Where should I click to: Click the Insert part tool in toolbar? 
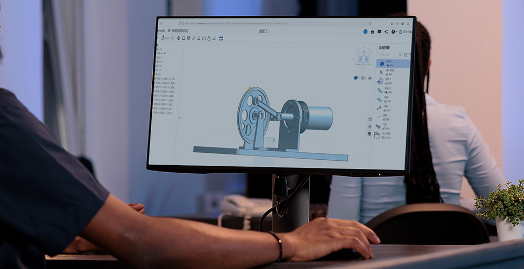pyautogui.click(x=163, y=38)
